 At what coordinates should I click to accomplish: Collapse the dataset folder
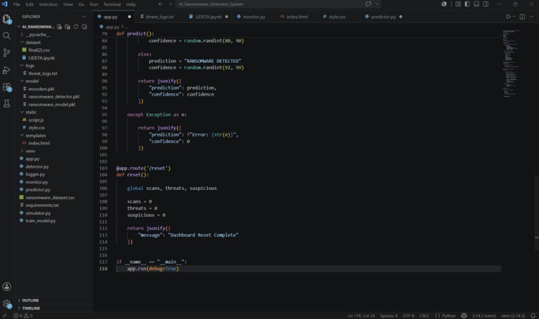pos(33,42)
